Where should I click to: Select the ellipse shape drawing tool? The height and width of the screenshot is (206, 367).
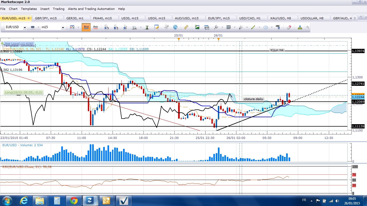tap(265, 27)
